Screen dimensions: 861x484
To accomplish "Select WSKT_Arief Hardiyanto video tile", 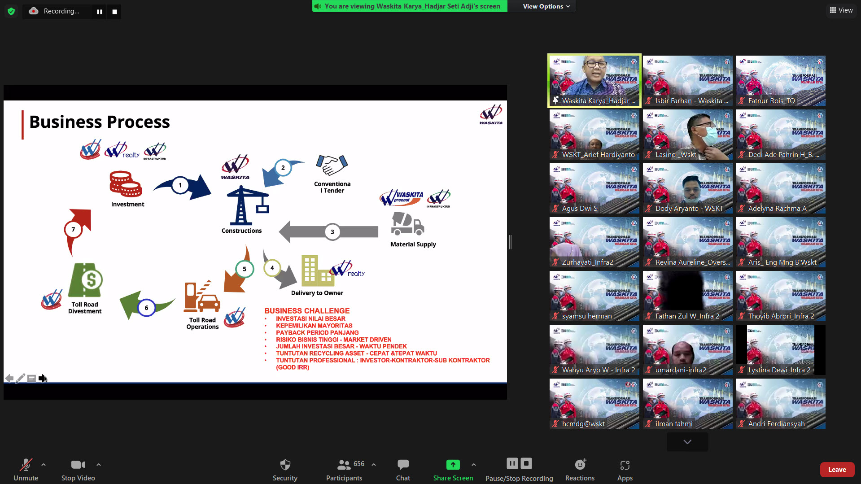I will point(594,135).
